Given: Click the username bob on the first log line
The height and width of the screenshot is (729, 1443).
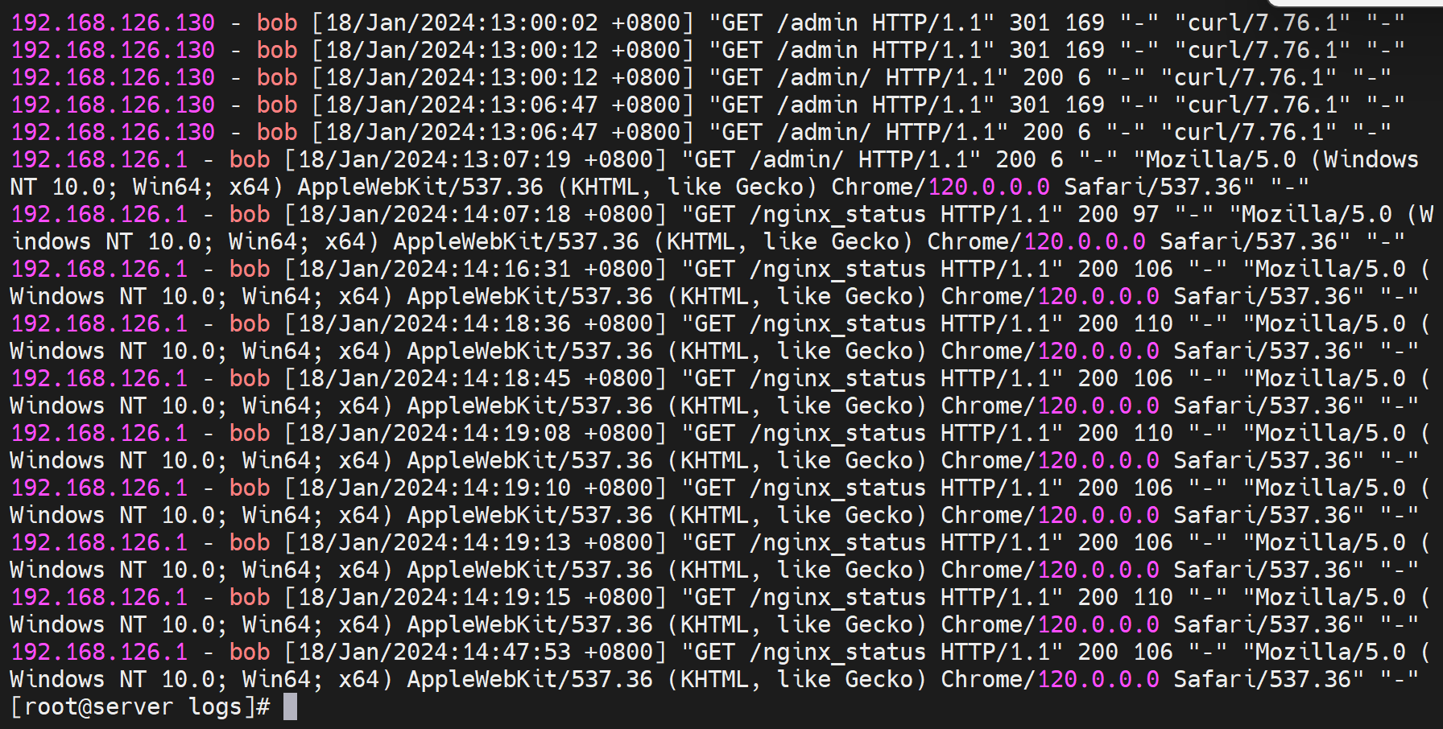Looking at the screenshot, I should coord(277,23).
